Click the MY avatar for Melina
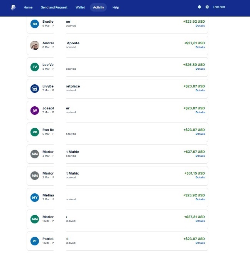 [35, 198]
